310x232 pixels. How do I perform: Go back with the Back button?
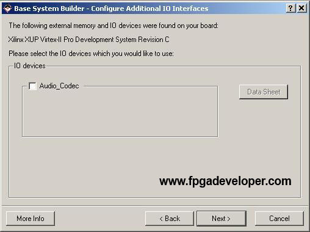click(x=170, y=219)
